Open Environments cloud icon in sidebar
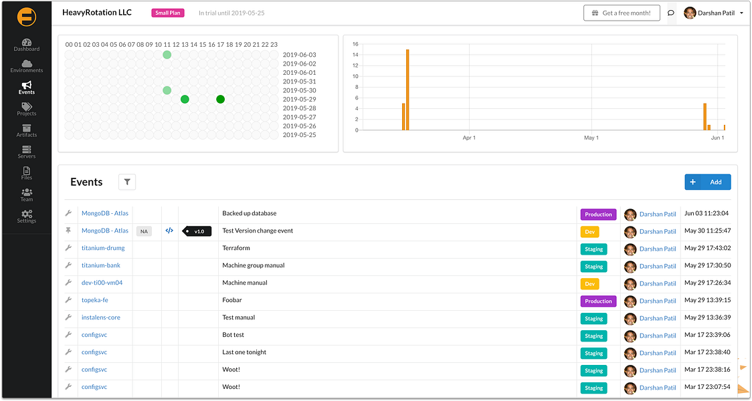The width and height of the screenshot is (752, 401). click(x=27, y=63)
